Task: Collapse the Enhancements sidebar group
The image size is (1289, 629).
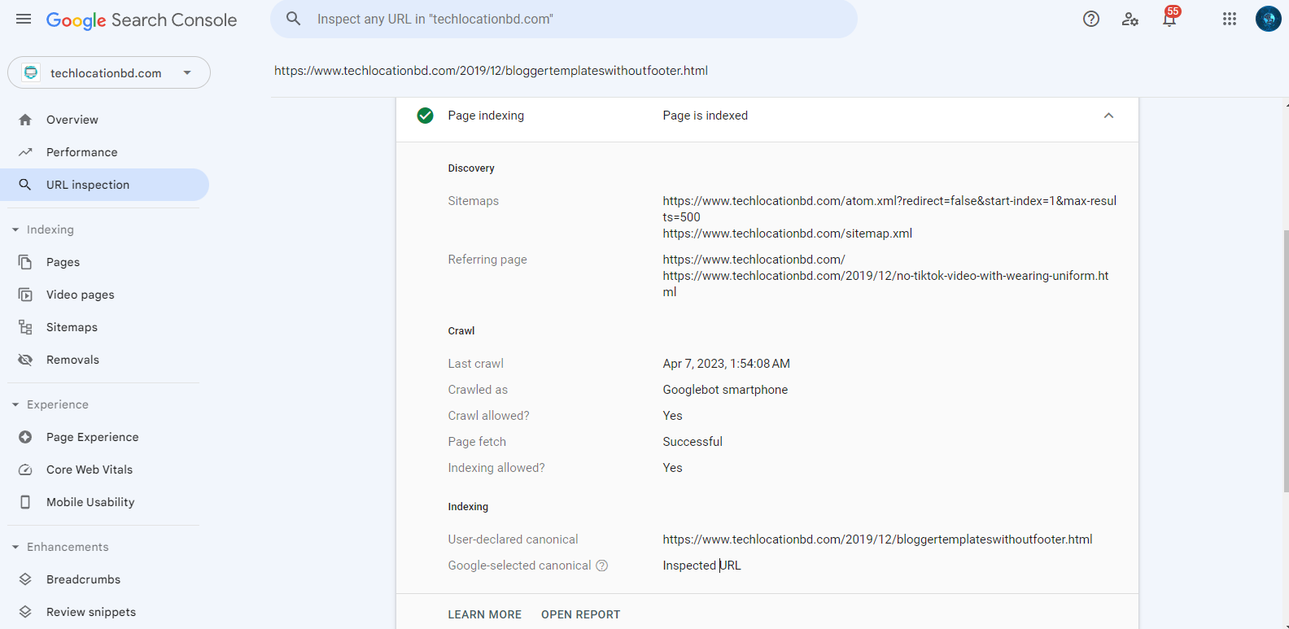Action: [15, 547]
